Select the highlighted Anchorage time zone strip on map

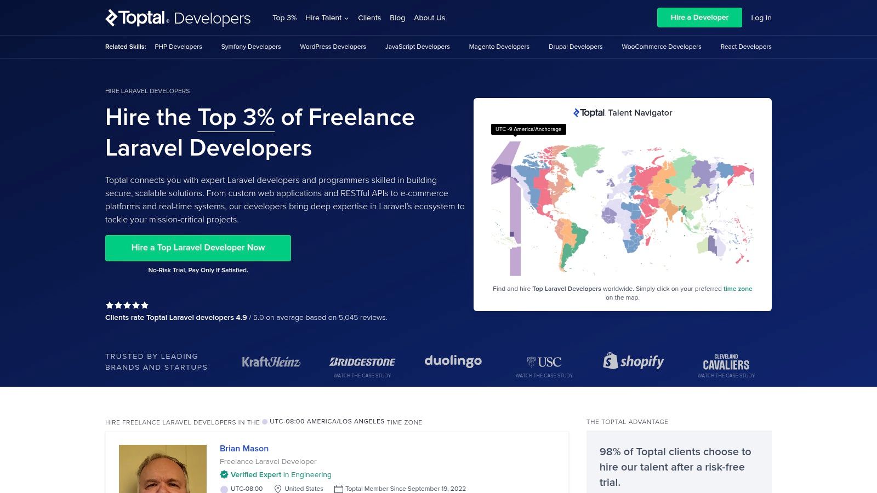(x=515, y=208)
